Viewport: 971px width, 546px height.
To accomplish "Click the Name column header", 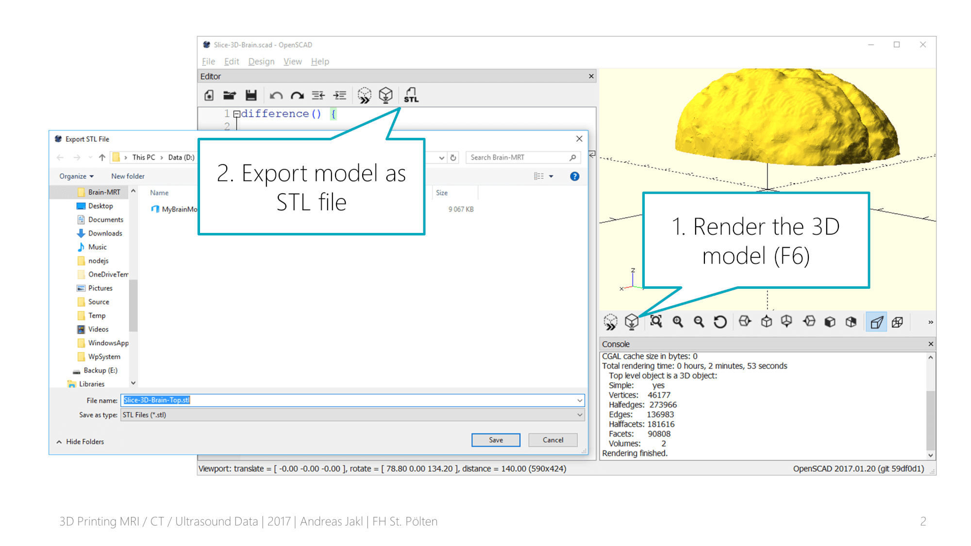I will (159, 193).
